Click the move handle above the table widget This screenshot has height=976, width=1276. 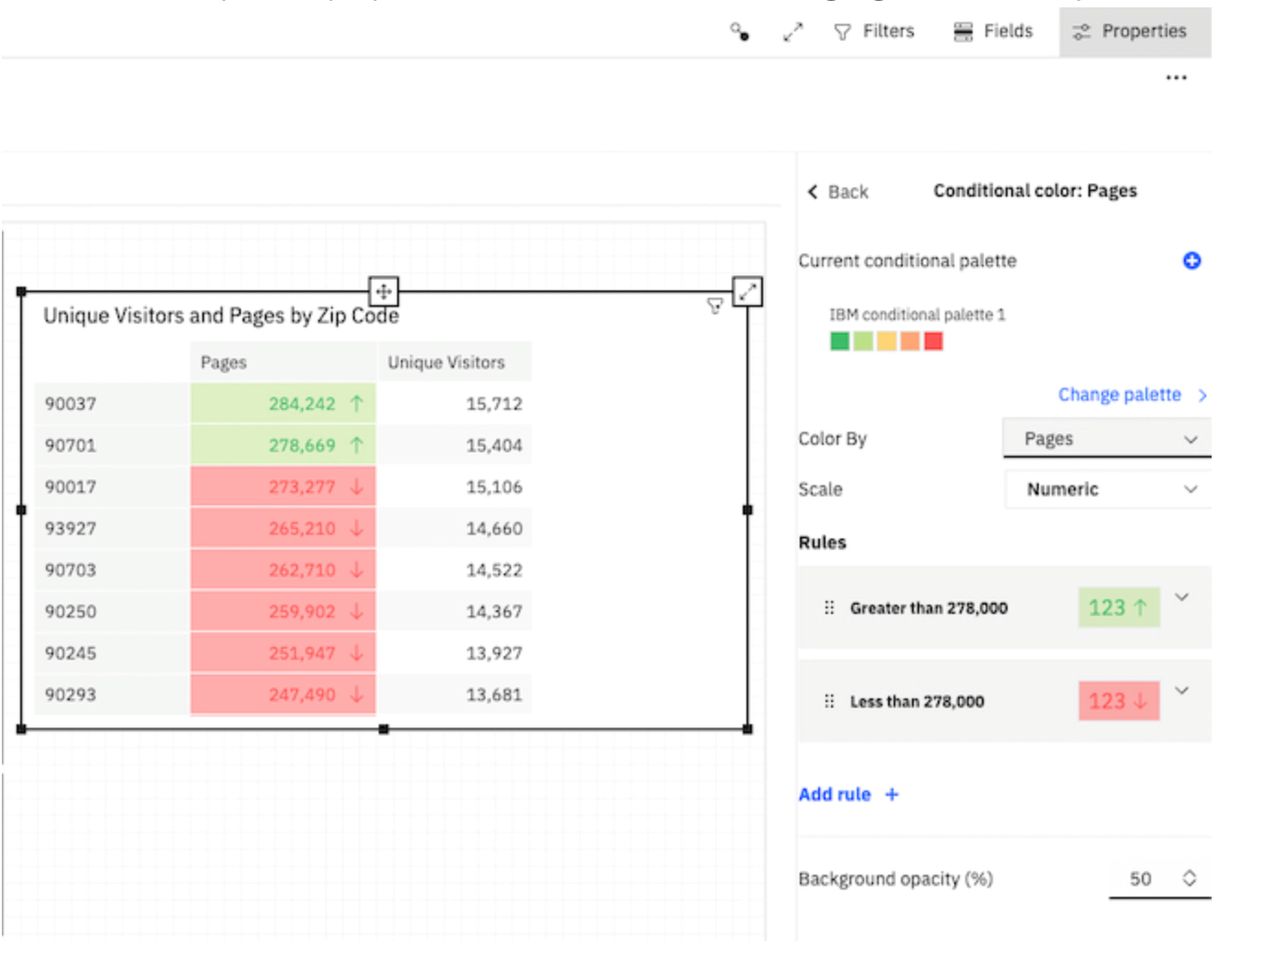[x=383, y=292]
